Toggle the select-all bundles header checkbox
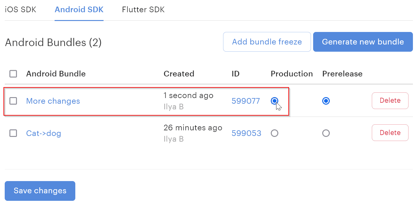 coord(13,74)
